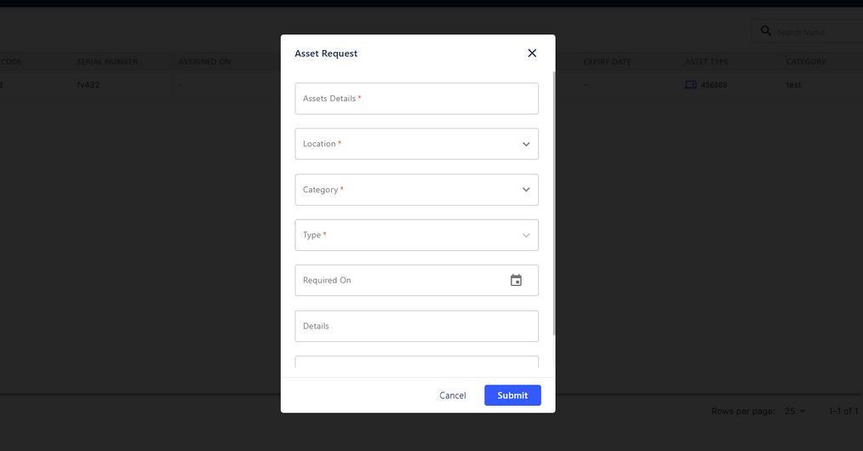Screen dimensions: 863x451
Task: Click the search magnifier icon
Action: coord(766,31)
